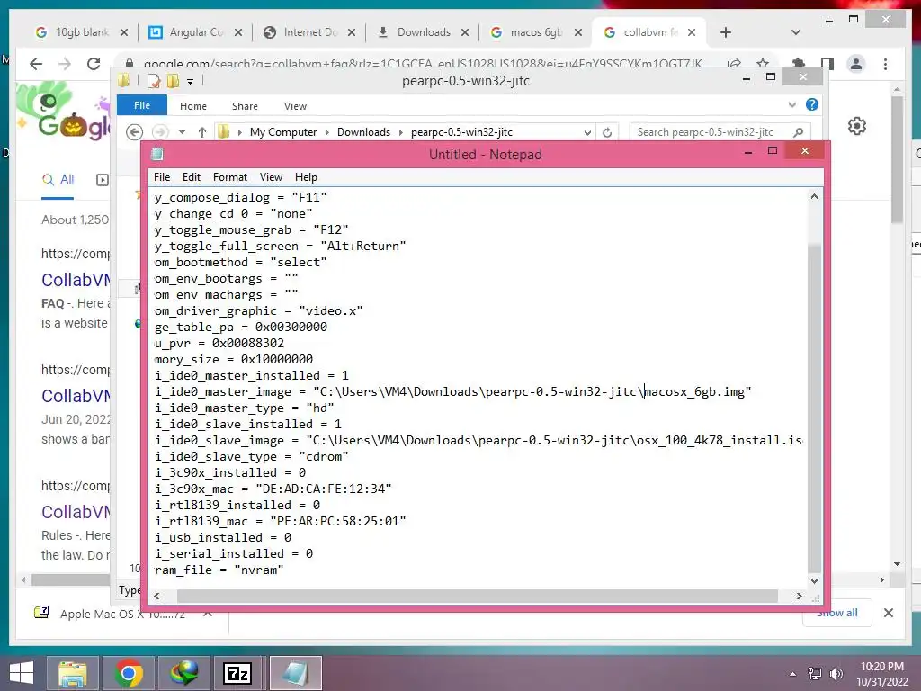Open the Windows Start menu
This screenshot has width=921, height=691.
(x=22, y=673)
